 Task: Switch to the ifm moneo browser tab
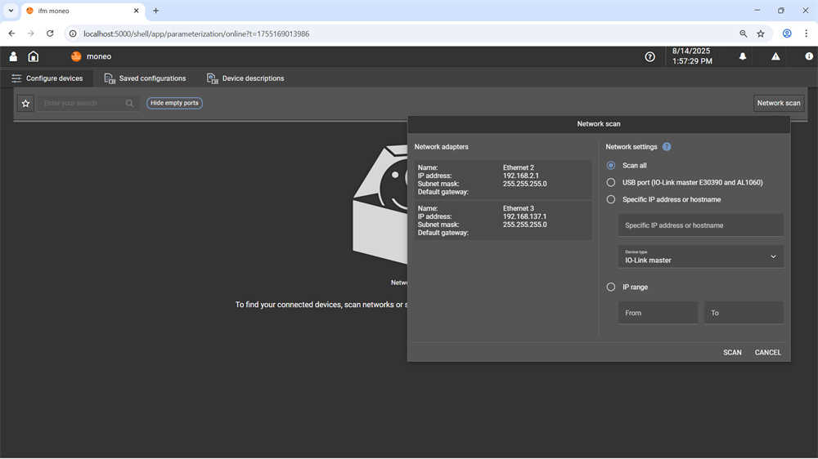[83, 11]
